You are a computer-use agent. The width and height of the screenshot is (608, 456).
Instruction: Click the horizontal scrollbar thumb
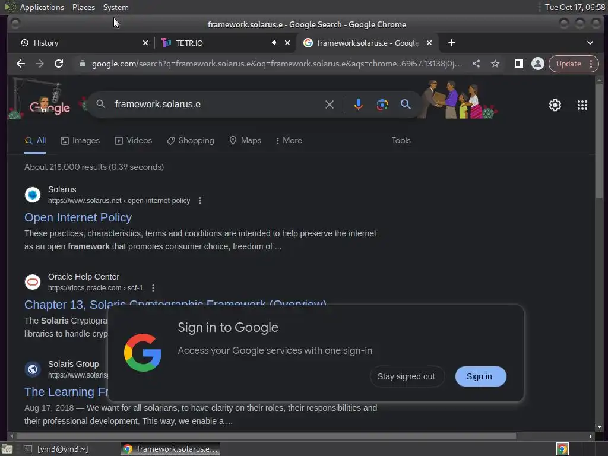[x=265, y=436]
